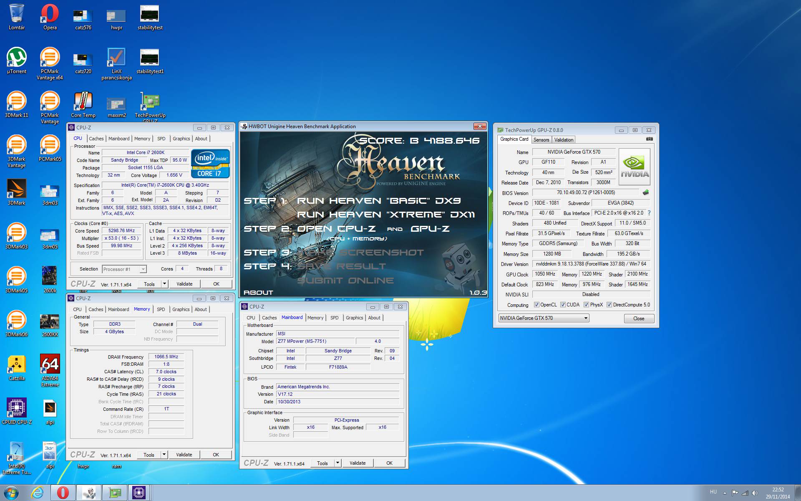This screenshot has height=501, width=801.
Task: Toggle the DirectCompute 5.0 checkbox
Action: [609, 305]
